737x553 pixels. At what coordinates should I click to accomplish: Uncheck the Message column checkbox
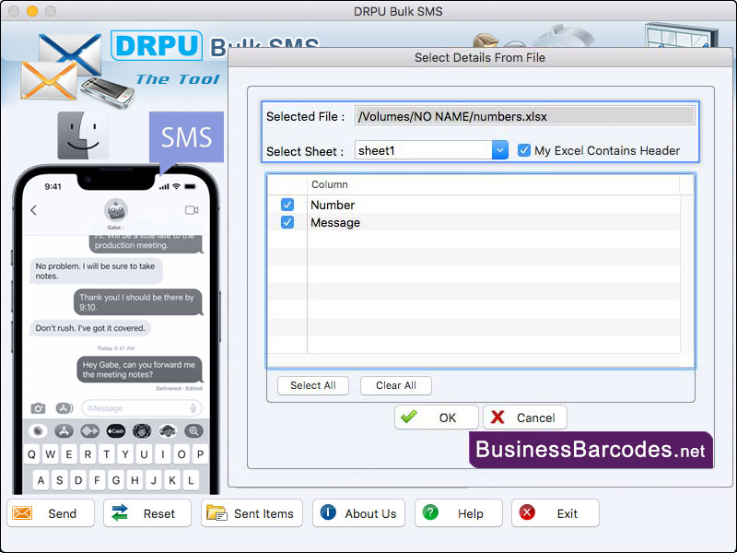click(x=287, y=222)
